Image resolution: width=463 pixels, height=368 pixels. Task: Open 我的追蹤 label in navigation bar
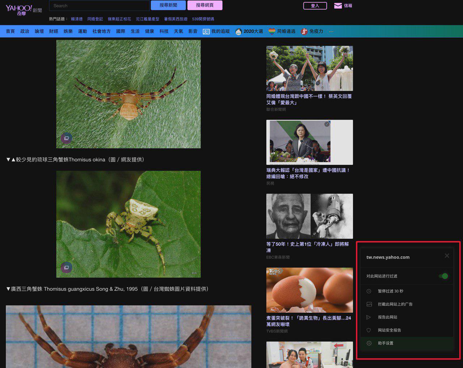[221, 31]
